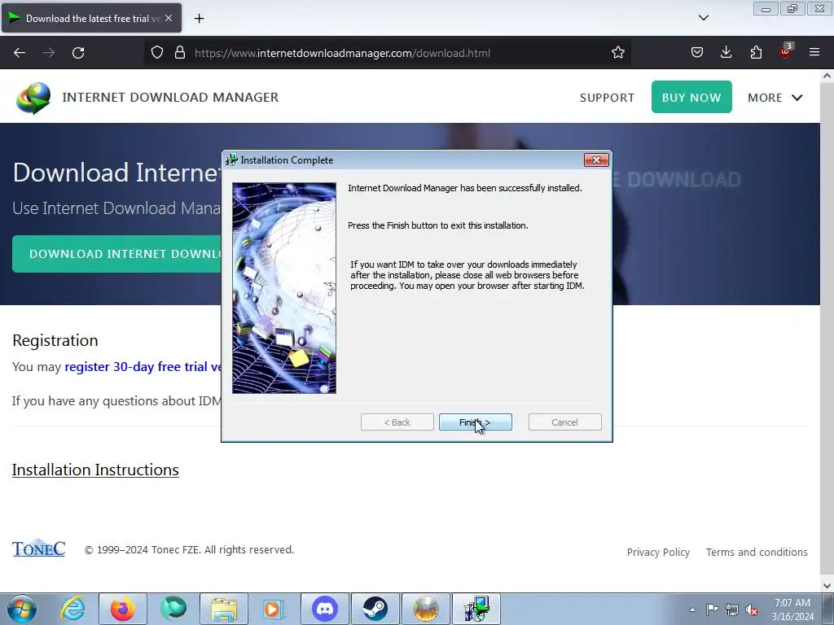Click the BUY NOW button

pyautogui.click(x=691, y=98)
